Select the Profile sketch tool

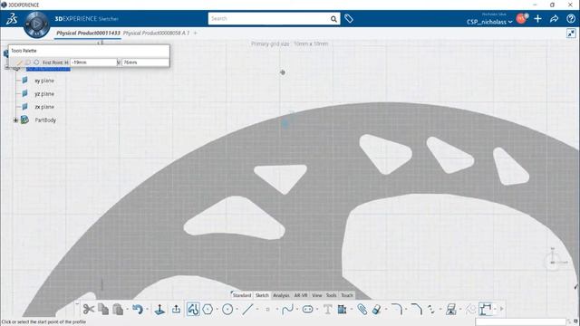tap(193, 309)
